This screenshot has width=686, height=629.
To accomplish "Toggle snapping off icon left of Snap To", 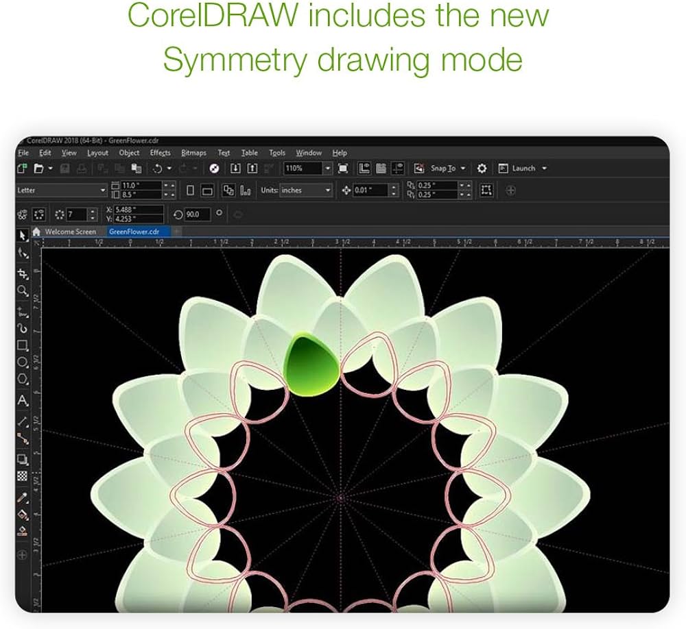I will 418,169.
